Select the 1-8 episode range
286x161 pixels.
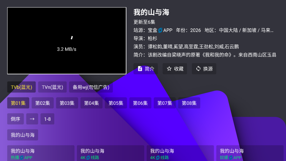(47, 119)
